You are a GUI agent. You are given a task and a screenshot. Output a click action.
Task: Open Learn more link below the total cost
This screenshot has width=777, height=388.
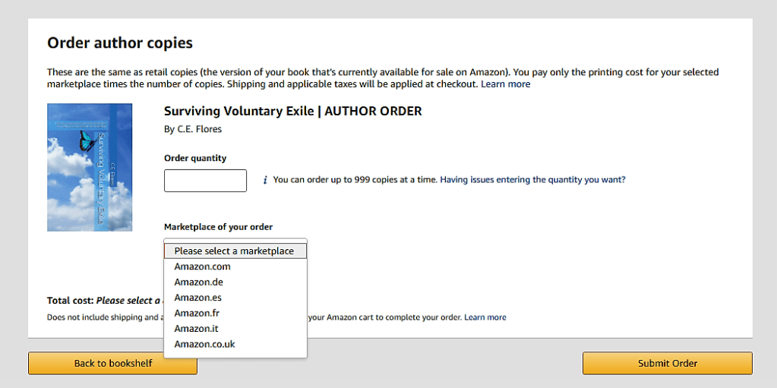pyautogui.click(x=485, y=317)
